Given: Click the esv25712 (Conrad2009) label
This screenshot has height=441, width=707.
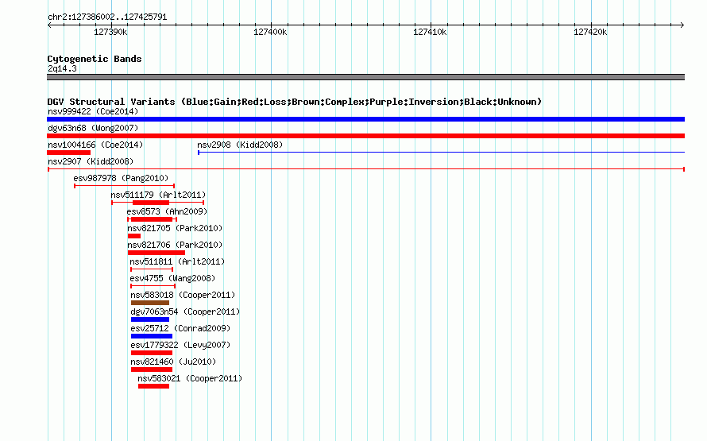Looking at the screenshot, I should 180,328.
